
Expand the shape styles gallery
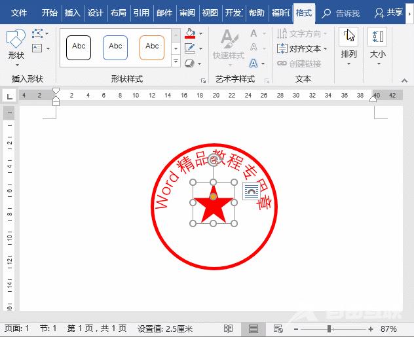175,62
